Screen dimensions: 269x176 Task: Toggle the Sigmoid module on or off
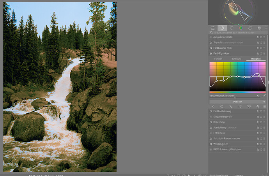tap(211, 42)
